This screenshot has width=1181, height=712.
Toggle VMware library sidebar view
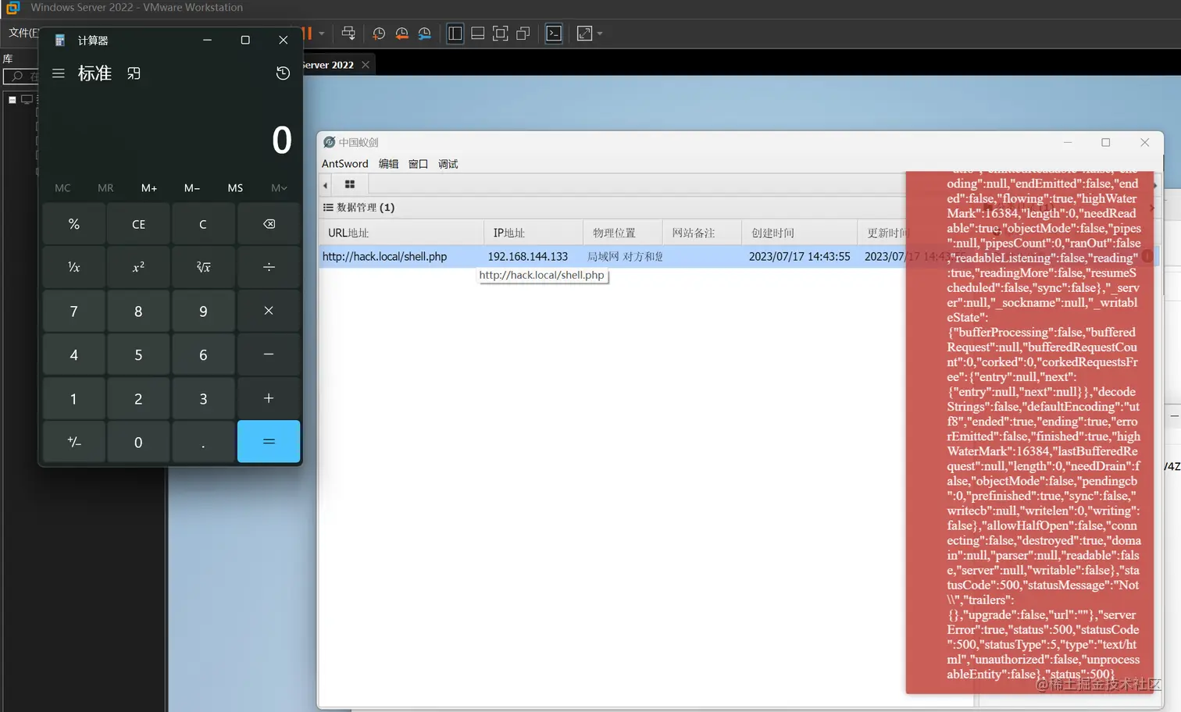point(455,34)
